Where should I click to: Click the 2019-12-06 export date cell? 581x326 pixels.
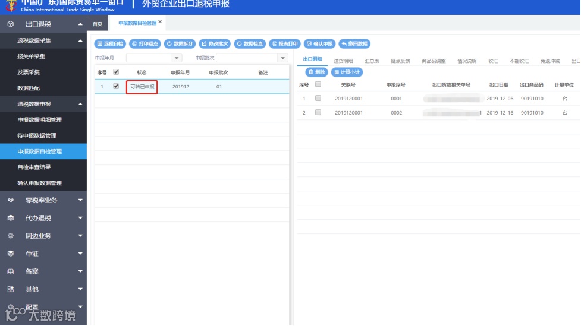pyautogui.click(x=500, y=99)
